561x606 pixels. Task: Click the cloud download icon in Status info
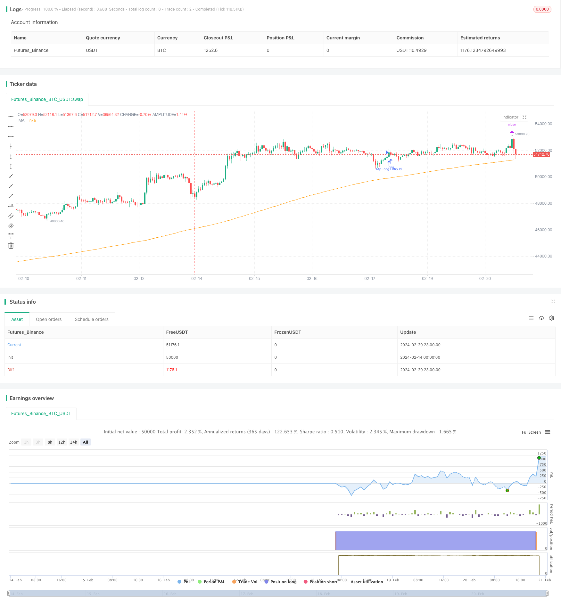click(541, 318)
